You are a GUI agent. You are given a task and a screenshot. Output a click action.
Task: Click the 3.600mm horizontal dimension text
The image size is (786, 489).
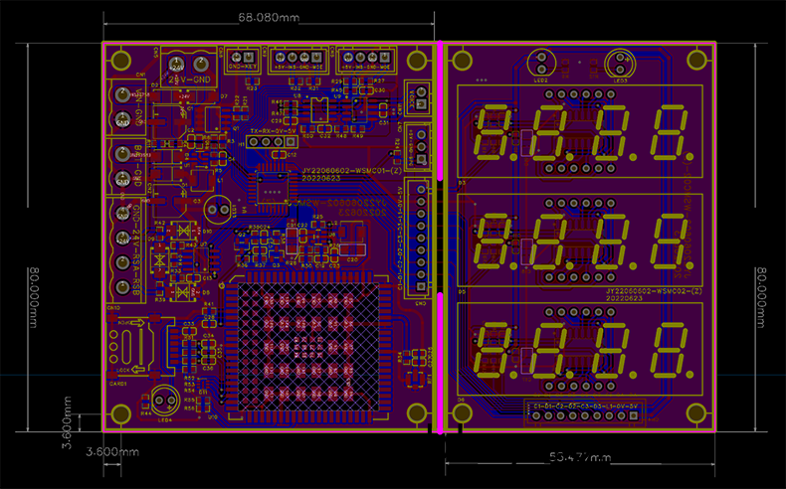coord(111,451)
